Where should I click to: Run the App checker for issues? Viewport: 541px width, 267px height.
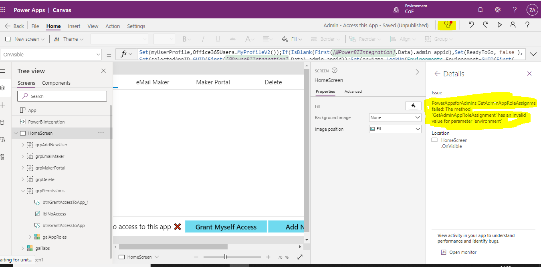coord(446,25)
